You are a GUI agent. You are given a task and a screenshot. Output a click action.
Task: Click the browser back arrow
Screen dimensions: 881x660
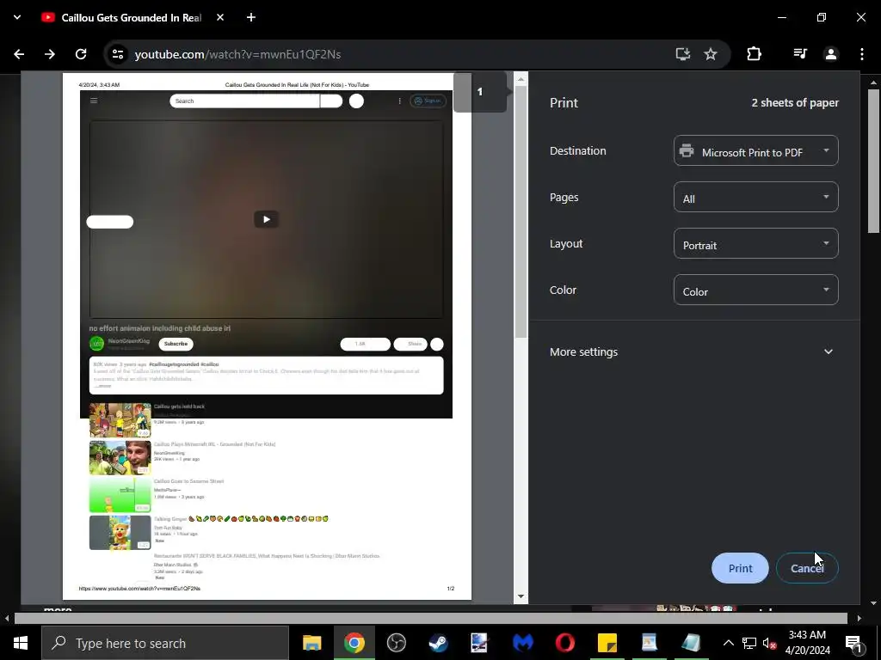[19, 54]
